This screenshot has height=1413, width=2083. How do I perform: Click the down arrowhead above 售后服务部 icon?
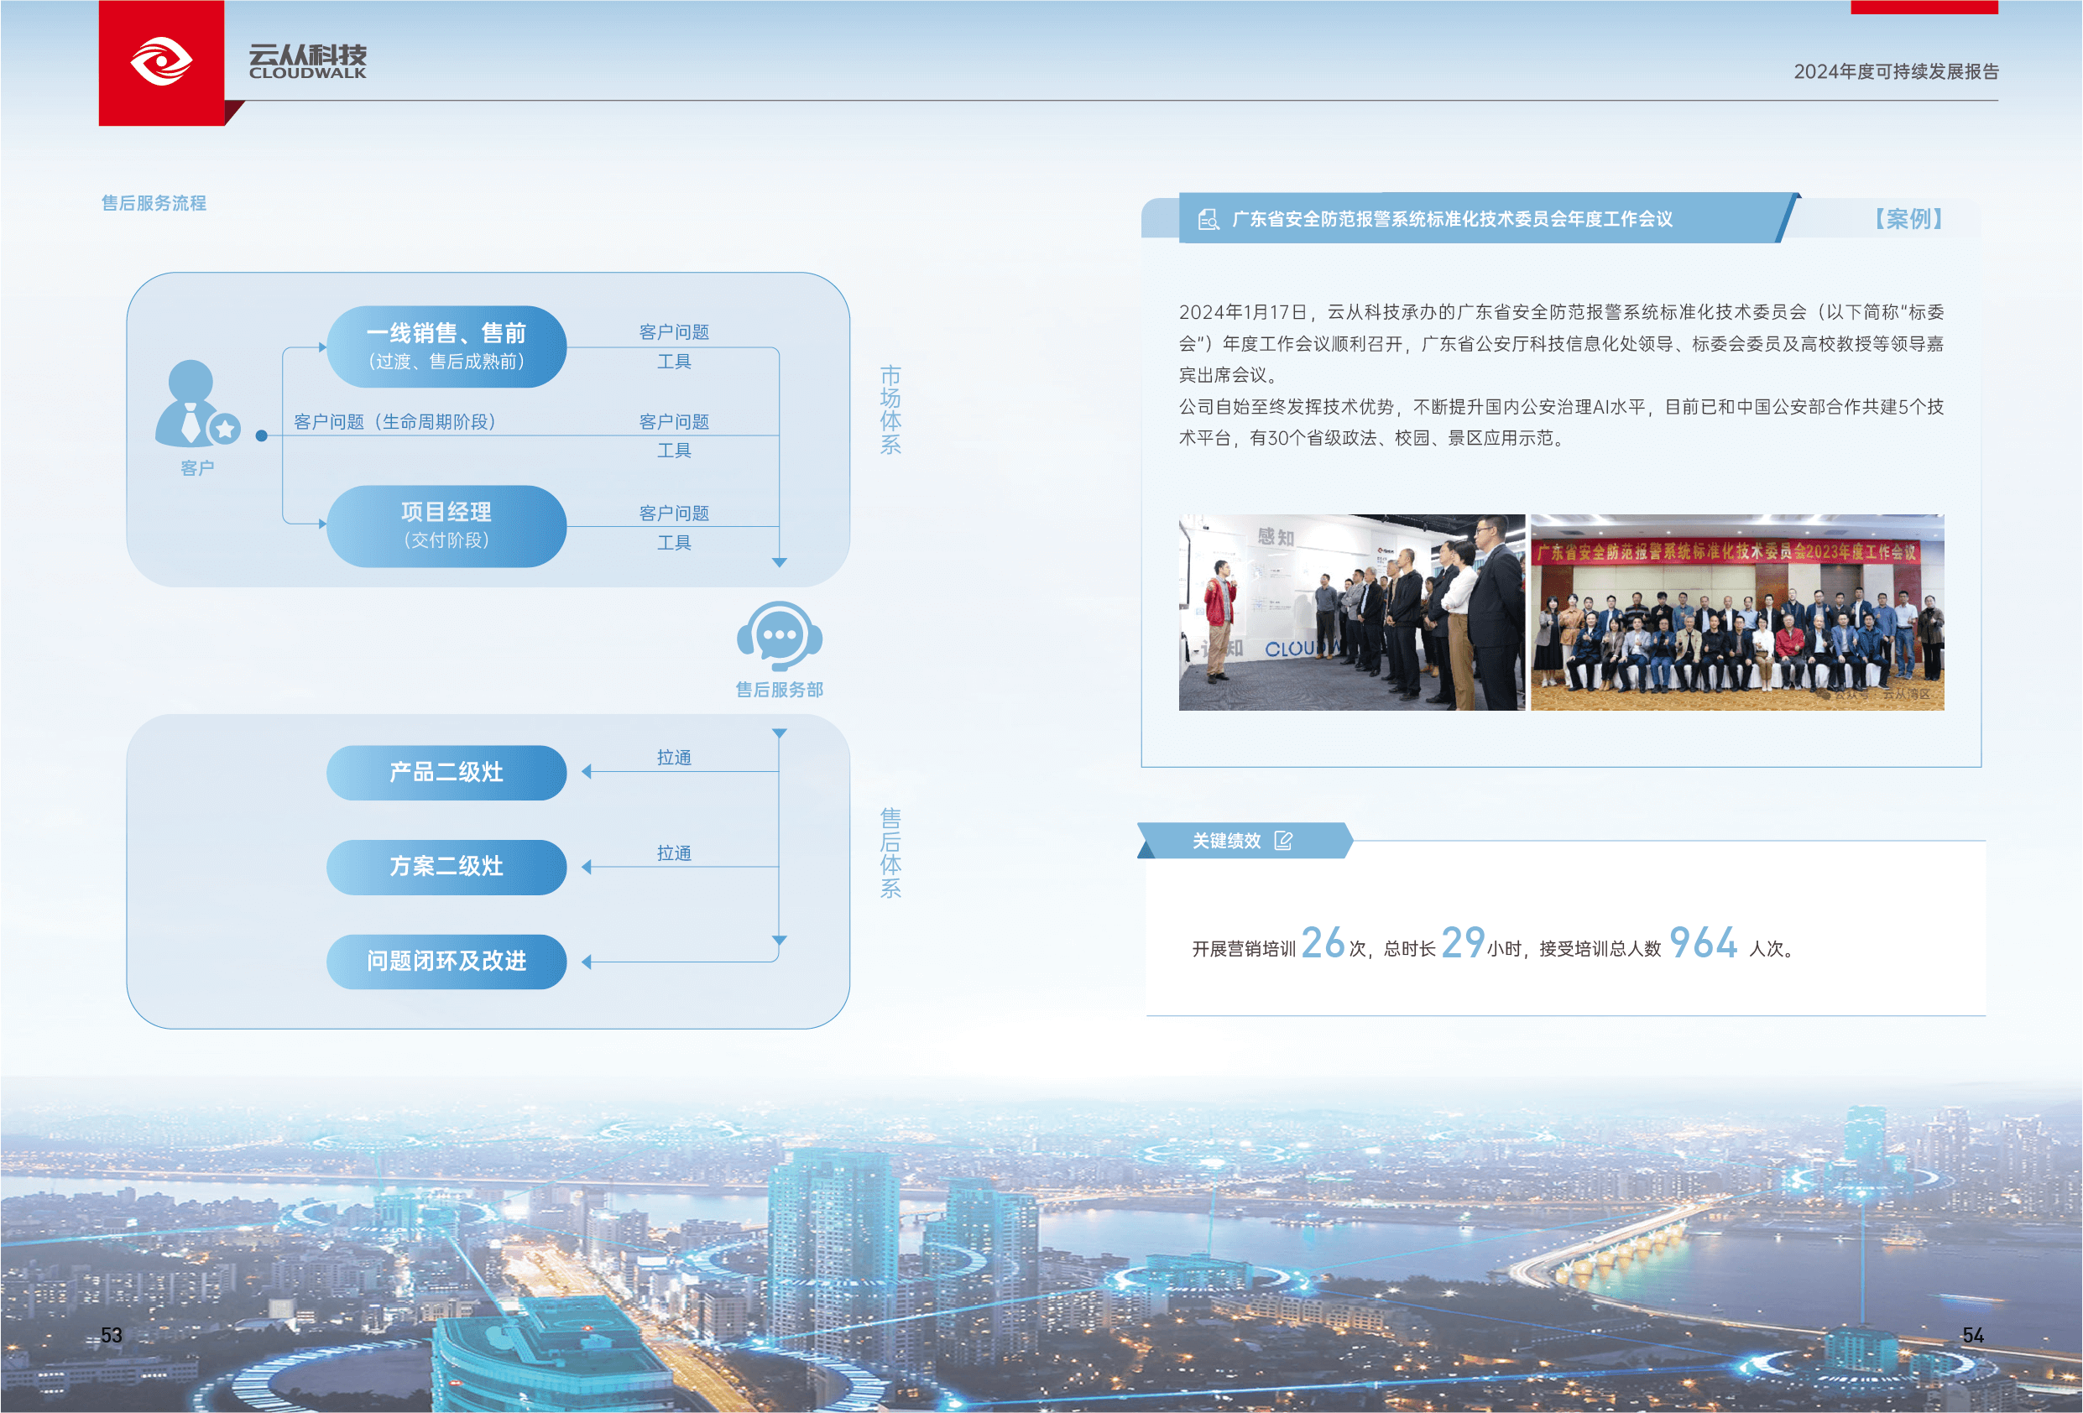coord(779,562)
